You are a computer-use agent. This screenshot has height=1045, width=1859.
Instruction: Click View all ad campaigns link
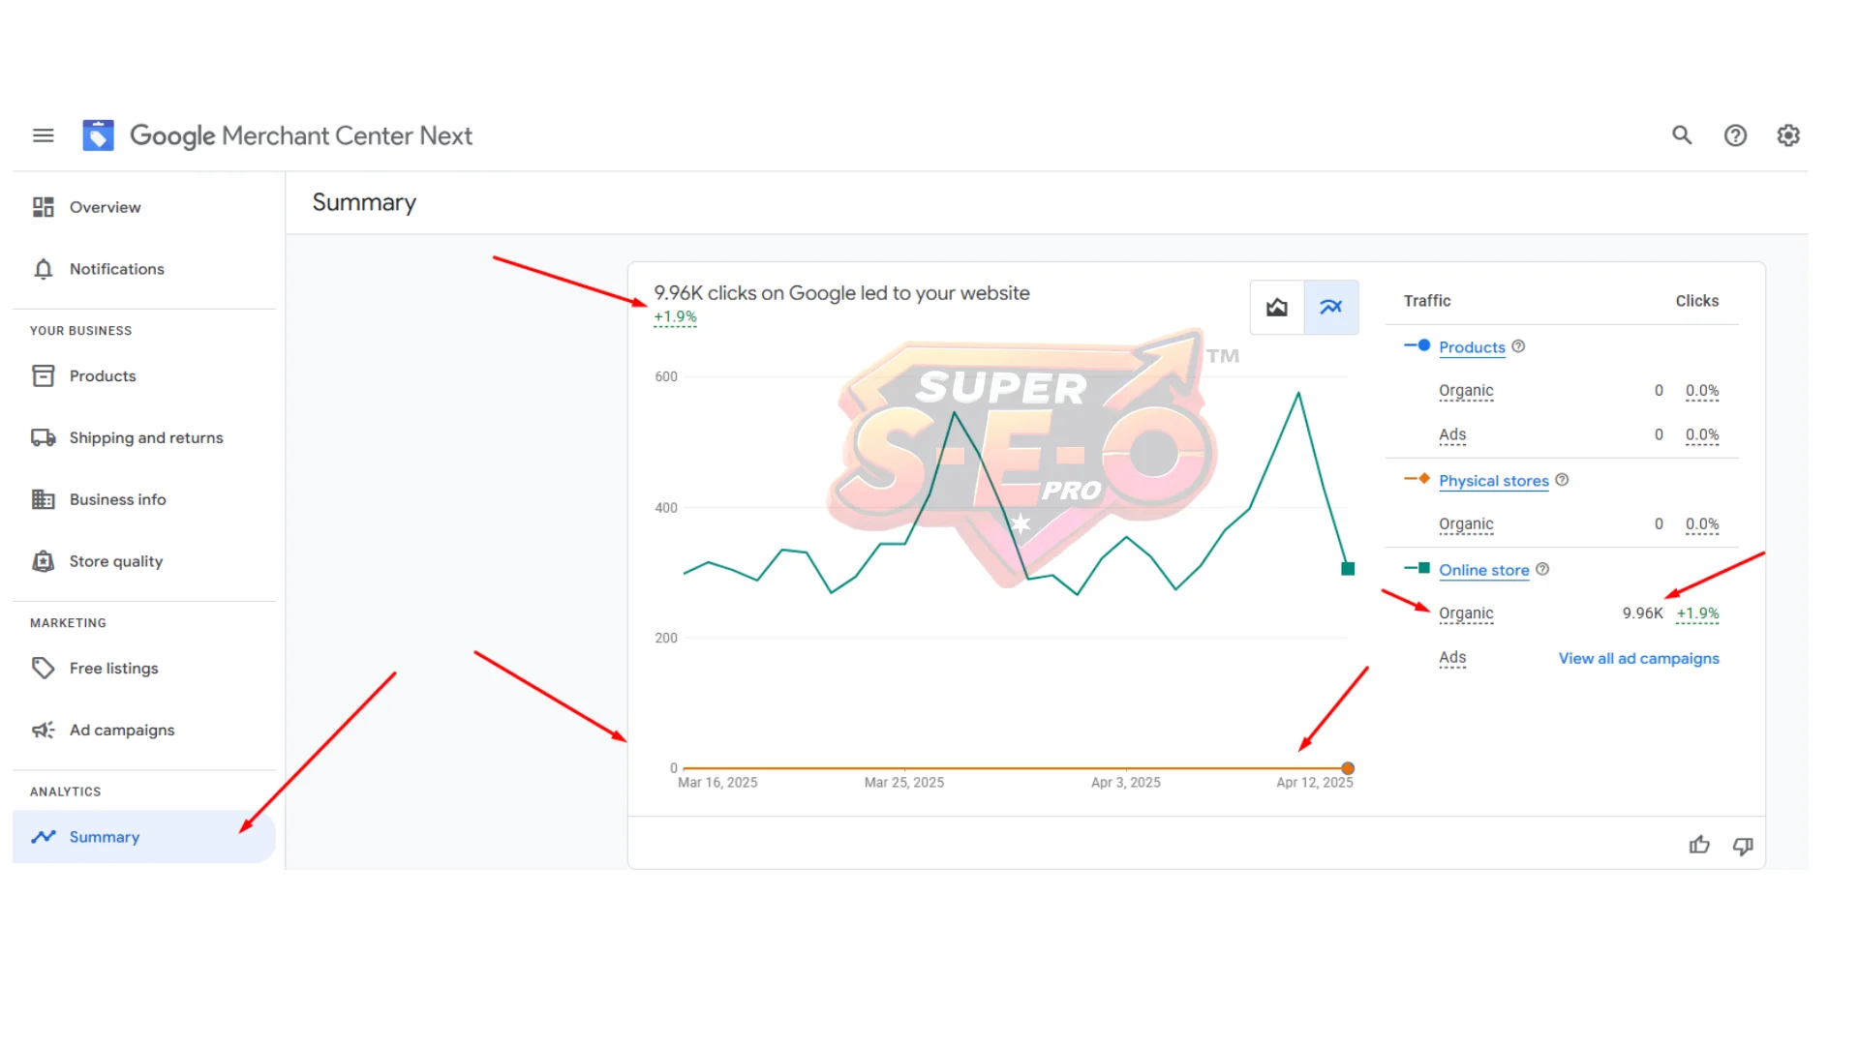(1638, 658)
